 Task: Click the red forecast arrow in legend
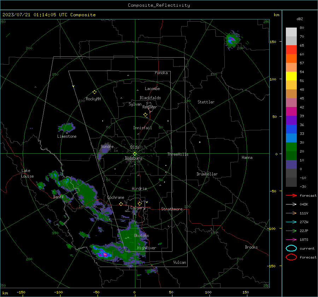point(291,195)
